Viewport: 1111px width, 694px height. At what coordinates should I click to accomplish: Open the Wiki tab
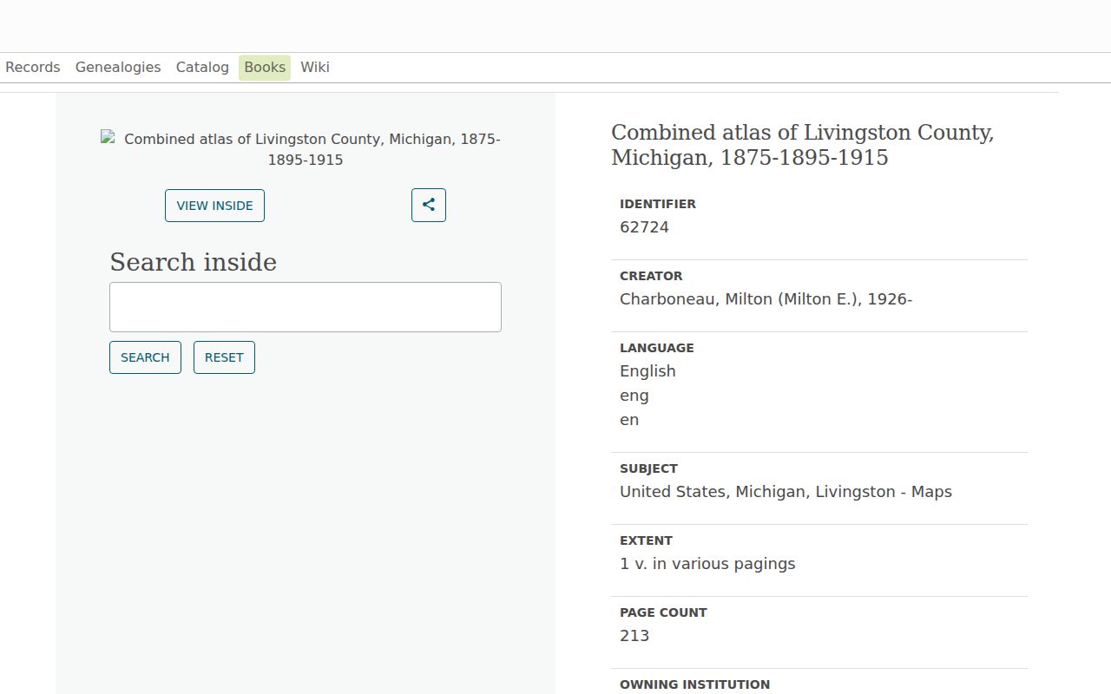pos(315,68)
